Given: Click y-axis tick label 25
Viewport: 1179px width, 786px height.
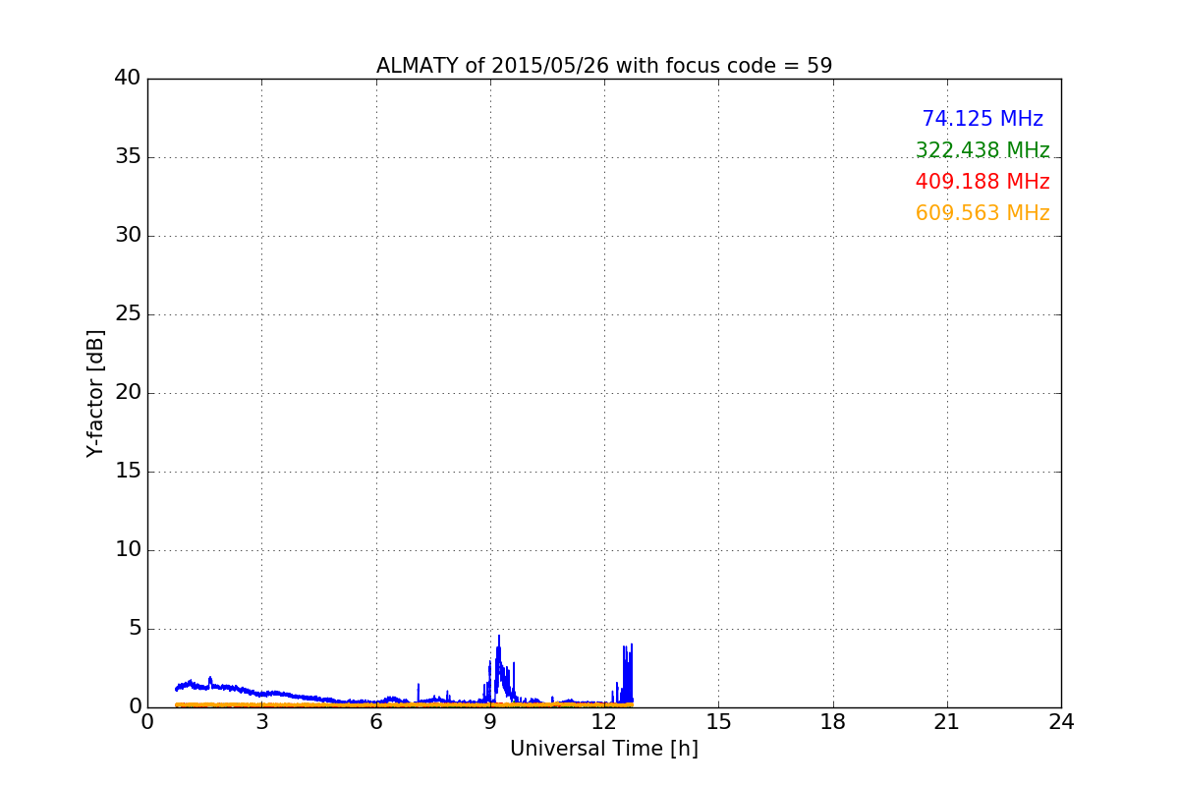Looking at the screenshot, I should (x=128, y=314).
